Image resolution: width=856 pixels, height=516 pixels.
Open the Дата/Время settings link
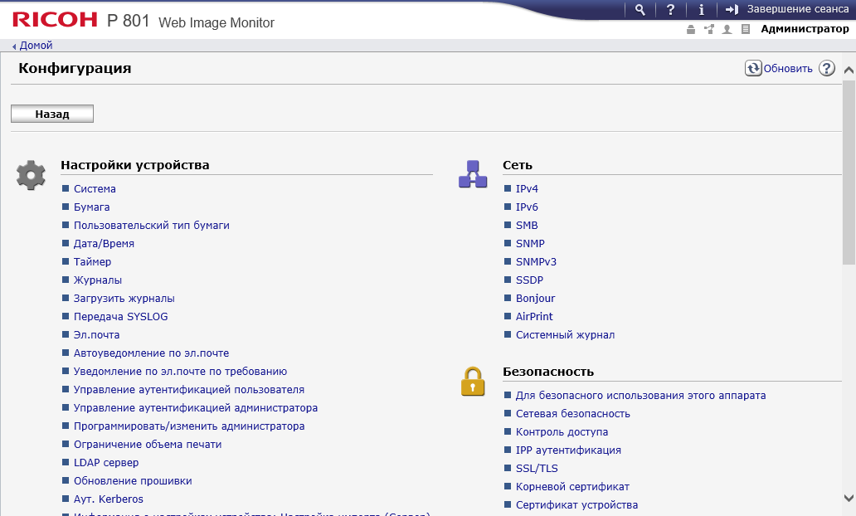104,244
